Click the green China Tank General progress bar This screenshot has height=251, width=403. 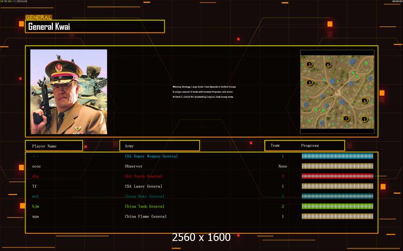tap(338, 206)
